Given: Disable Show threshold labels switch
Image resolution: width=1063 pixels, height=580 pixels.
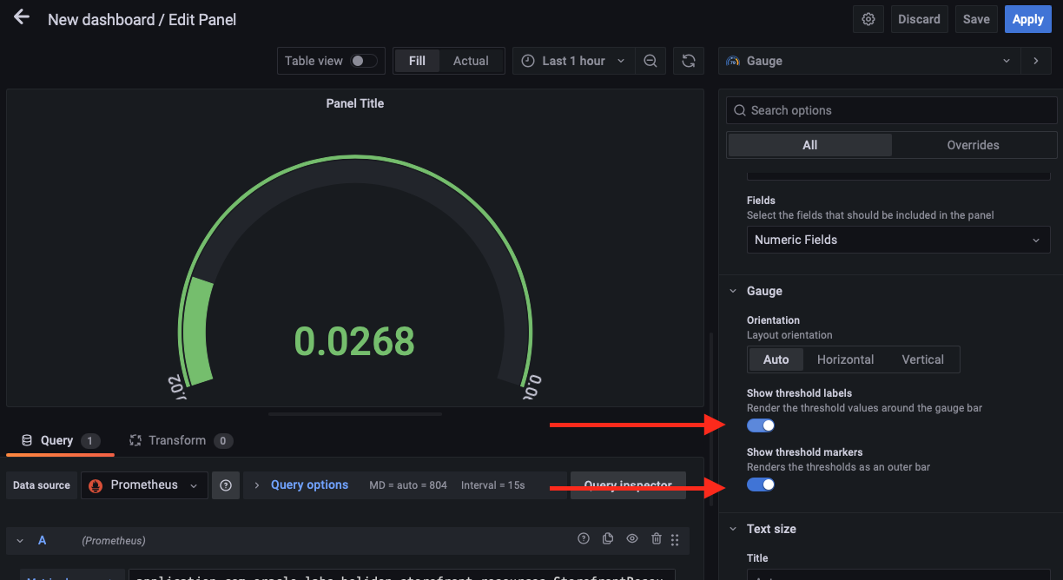Looking at the screenshot, I should [x=761, y=425].
